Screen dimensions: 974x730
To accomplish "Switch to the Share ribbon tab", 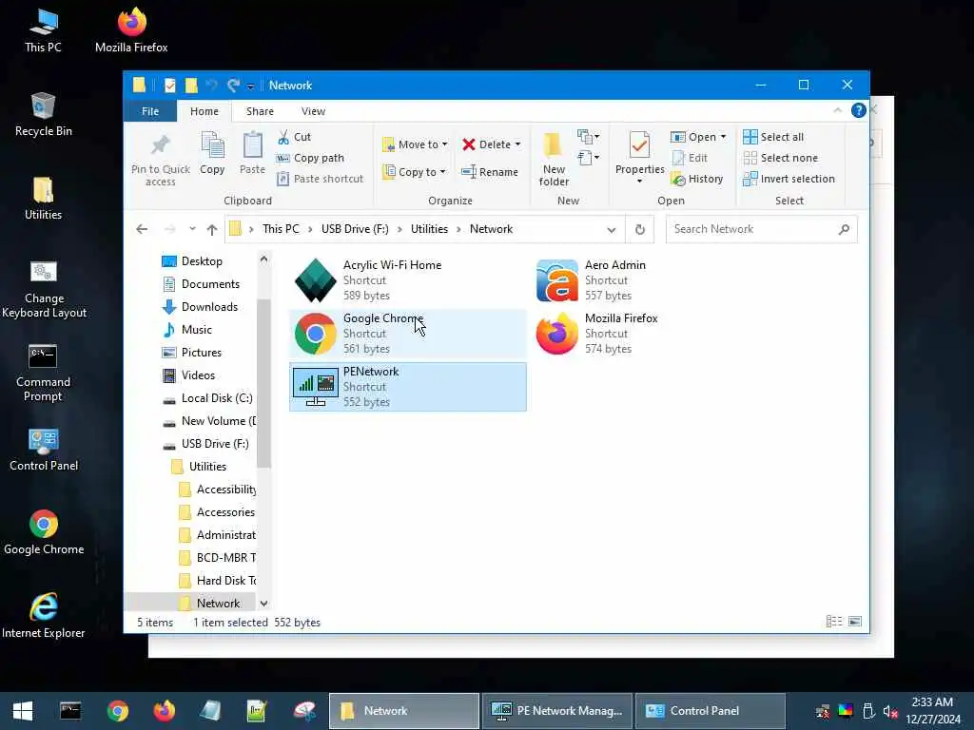I will pyautogui.click(x=260, y=111).
